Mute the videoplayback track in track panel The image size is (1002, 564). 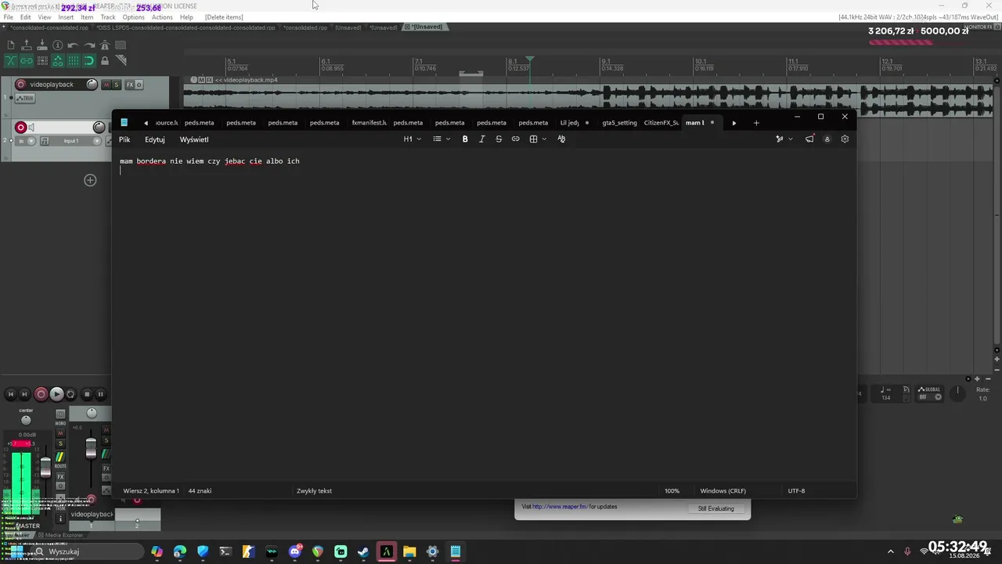(106, 84)
